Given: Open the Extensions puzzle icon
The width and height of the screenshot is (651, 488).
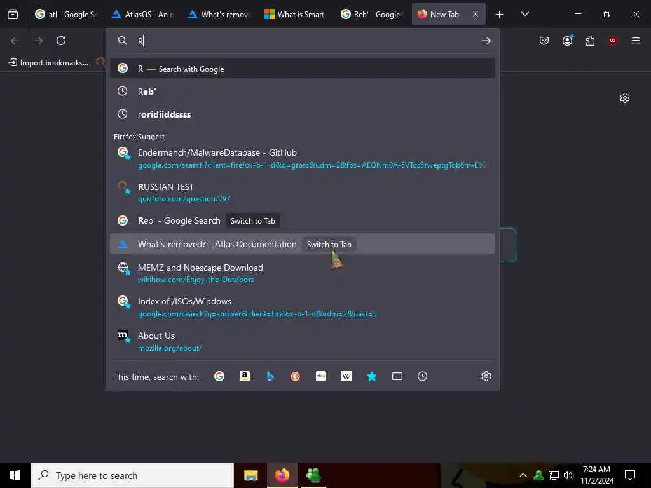Looking at the screenshot, I should click(x=590, y=41).
